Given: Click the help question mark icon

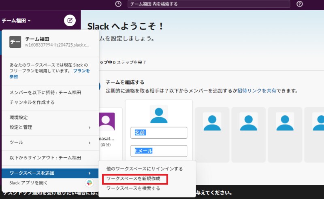Looking at the screenshot, I should click(x=300, y=4).
